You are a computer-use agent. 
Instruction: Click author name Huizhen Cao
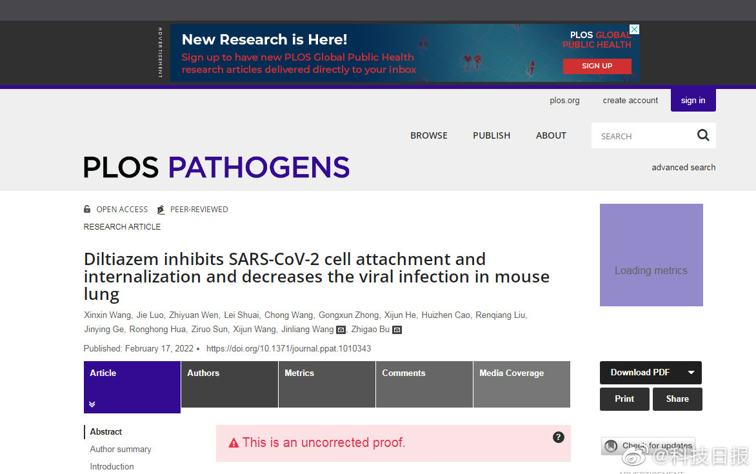tap(446, 315)
